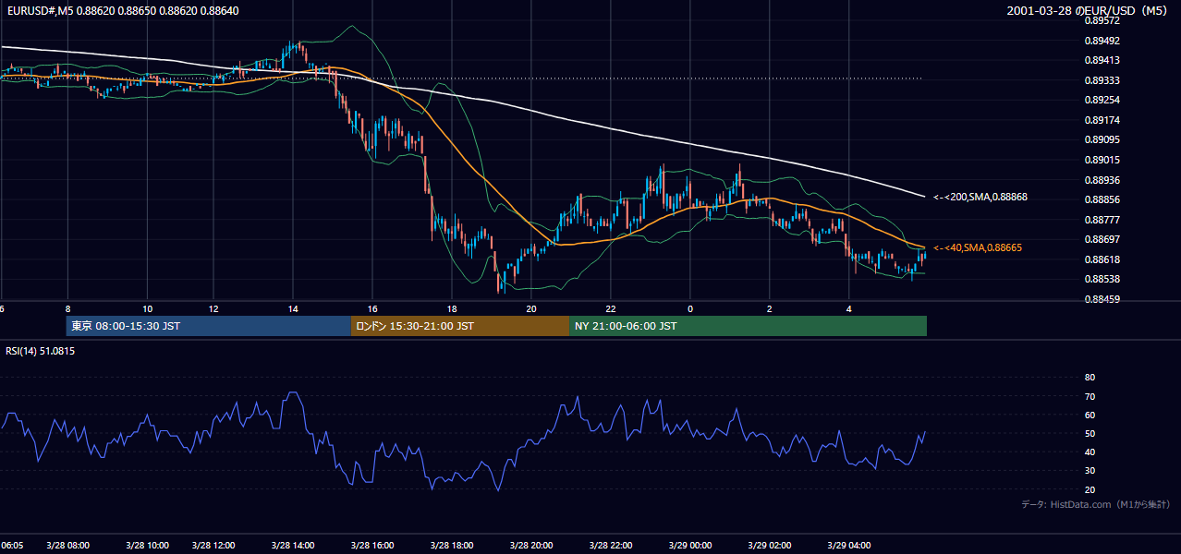
Task: Click the 3/28 14:00 time axis label
Action: coord(293,545)
